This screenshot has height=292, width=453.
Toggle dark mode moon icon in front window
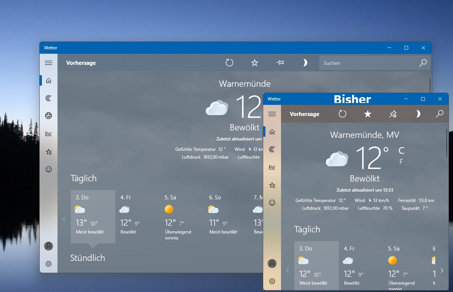tap(418, 114)
